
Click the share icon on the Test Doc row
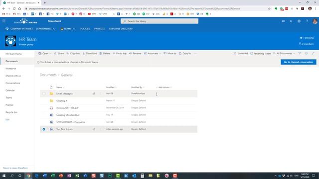[x=94, y=129]
